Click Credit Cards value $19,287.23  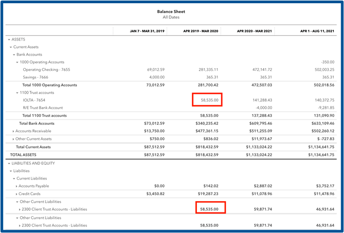pyautogui.click(x=208, y=194)
